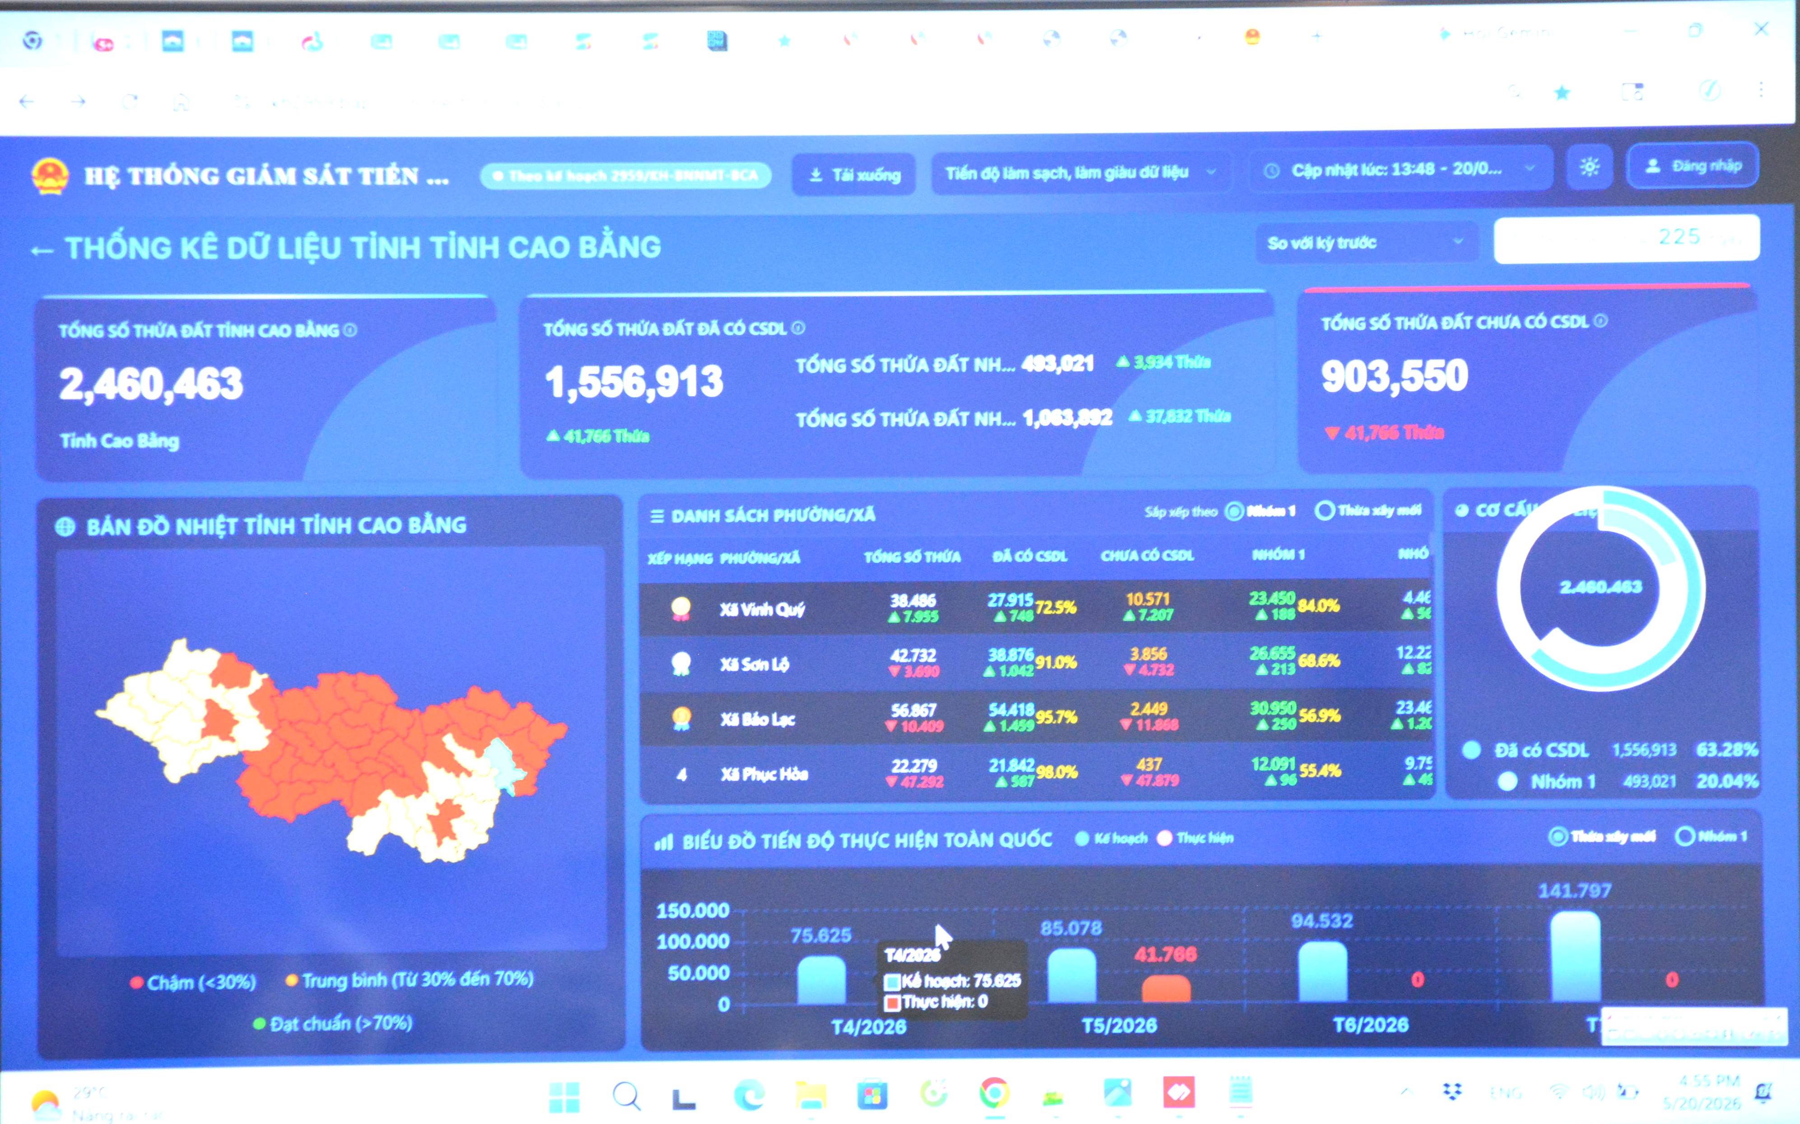
Task: Toggle Chậm (<30%) map legend item
Action: [193, 983]
